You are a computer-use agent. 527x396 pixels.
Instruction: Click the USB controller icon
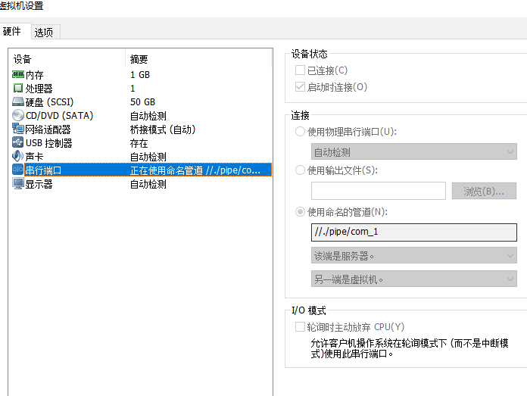pyautogui.click(x=18, y=142)
